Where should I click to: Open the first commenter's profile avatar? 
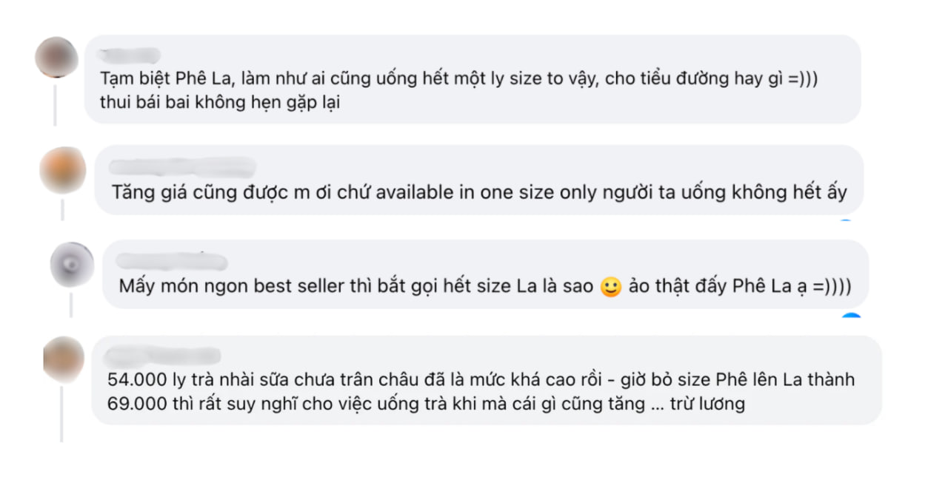pyautogui.click(x=56, y=55)
